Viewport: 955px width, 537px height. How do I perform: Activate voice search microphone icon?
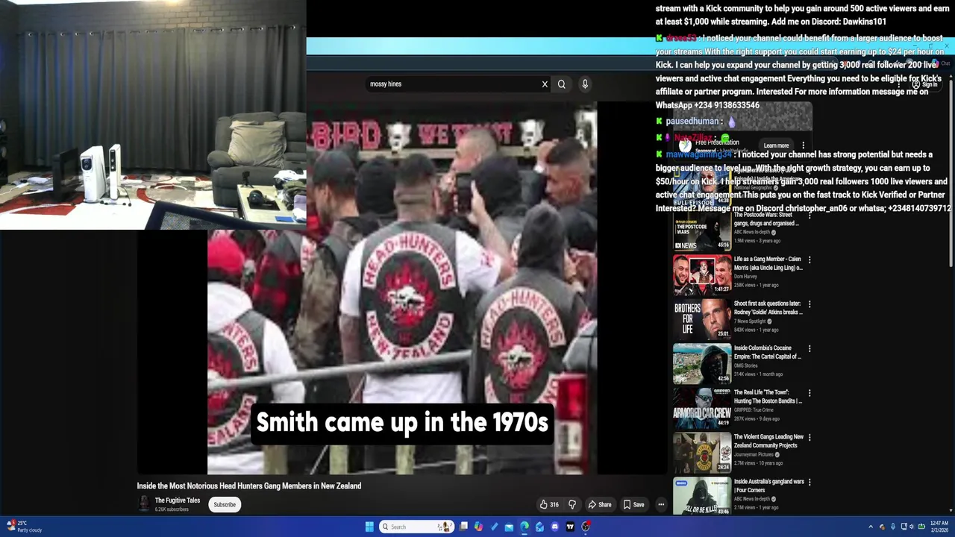coord(585,84)
